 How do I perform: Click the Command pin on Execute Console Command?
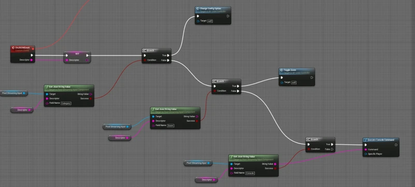tap(366, 149)
